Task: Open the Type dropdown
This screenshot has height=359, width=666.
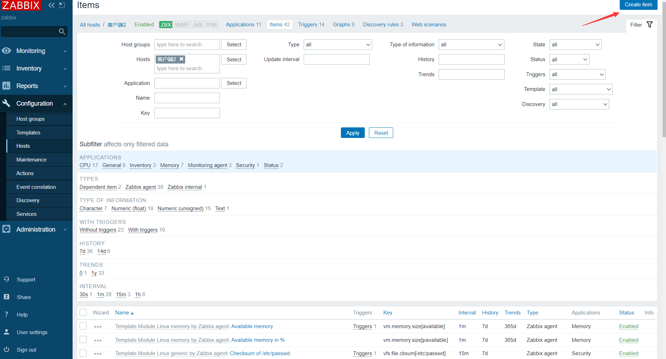Action: pyautogui.click(x=338, y=45)
